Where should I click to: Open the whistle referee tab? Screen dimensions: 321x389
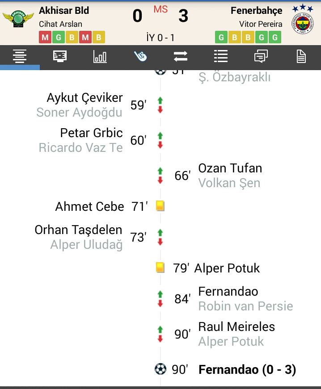point(140,56)
